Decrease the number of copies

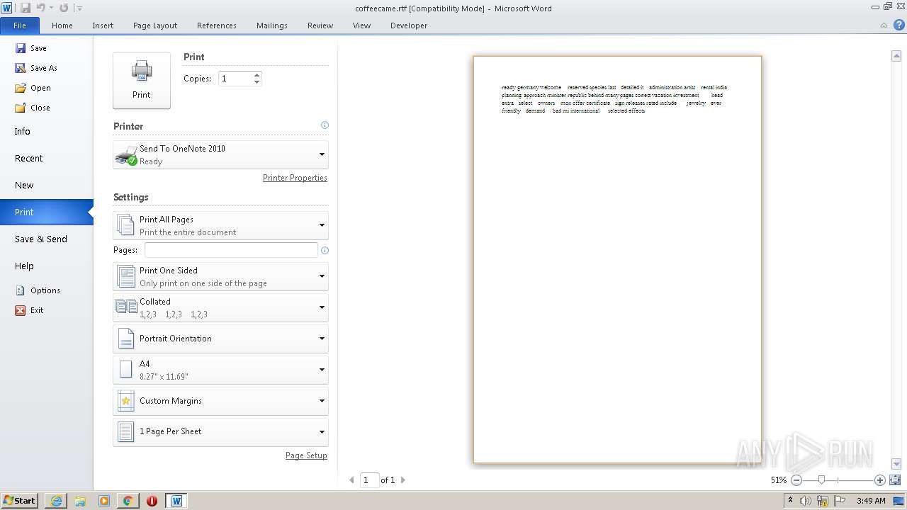257,82
